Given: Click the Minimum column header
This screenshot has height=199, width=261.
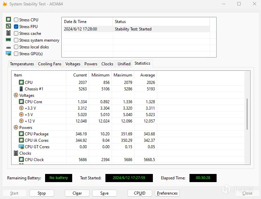Looking at the screenshot, I should pyautogui.click(x=100, y=75).
